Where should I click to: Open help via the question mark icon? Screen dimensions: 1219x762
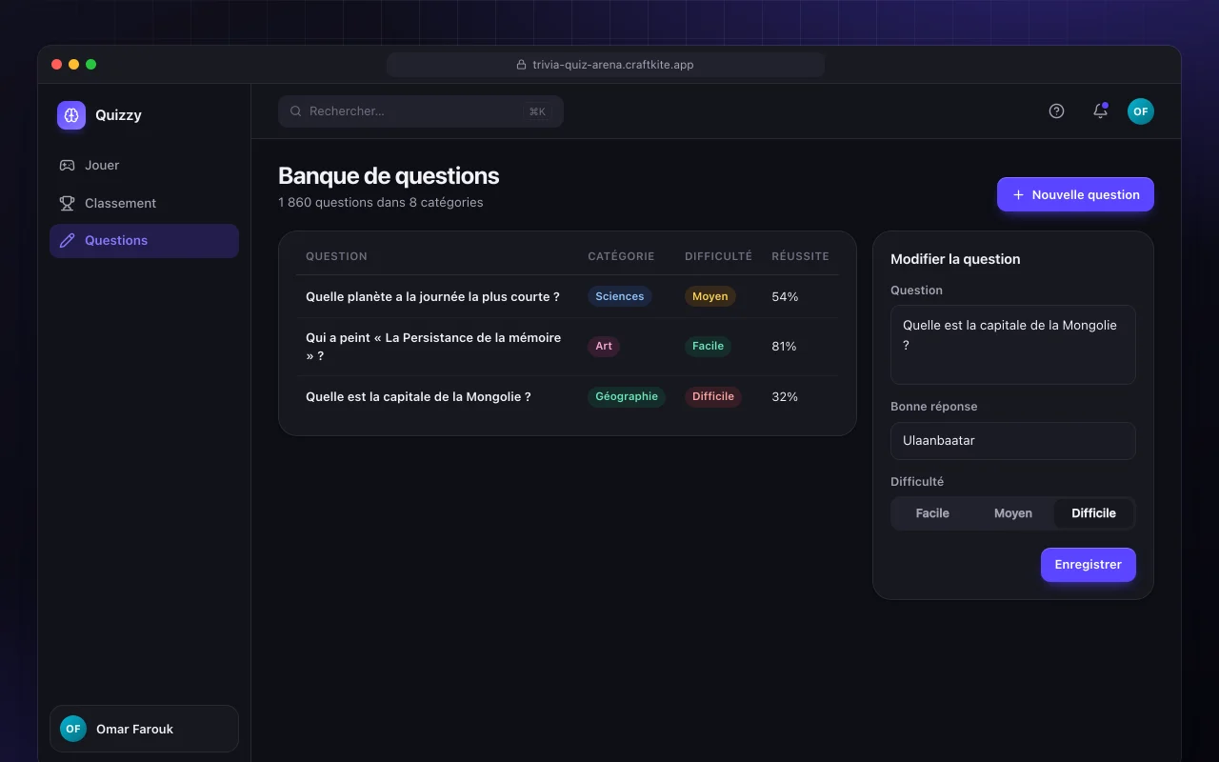pyautogui.click(x=1056, y=111)
